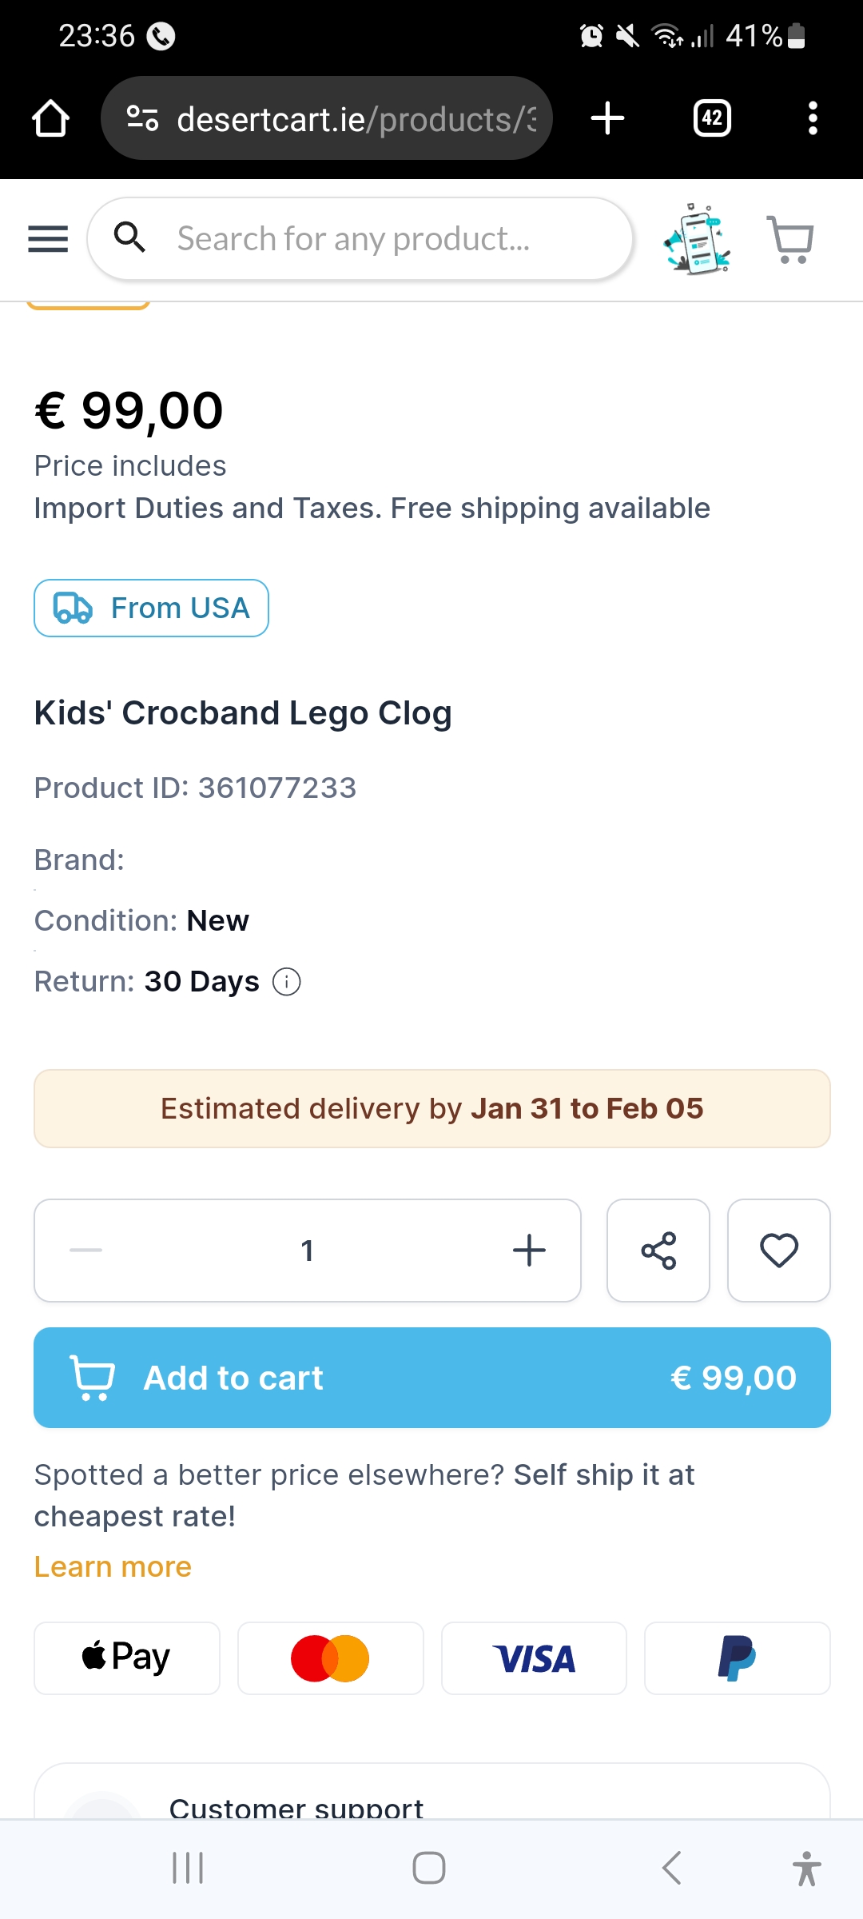Viewport: 863px width, 1919px height.
Task: Open the tab switcher showing 42 tabs
Action: 712,118
